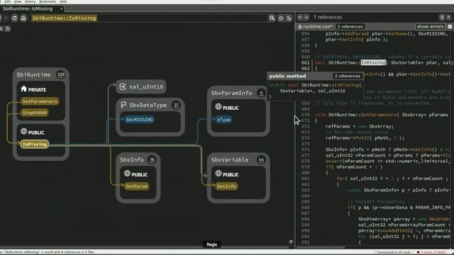Click the PUBLIC globe icon in SbxVariable
The image size is (454, 255).
pyautogui.click(x=218, y=174)
